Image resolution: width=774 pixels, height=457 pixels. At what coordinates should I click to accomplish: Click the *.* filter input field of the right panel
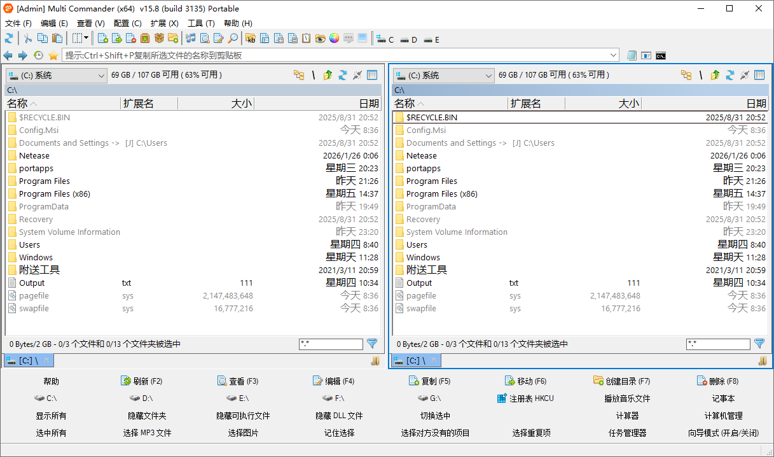[x=718, y=344]
